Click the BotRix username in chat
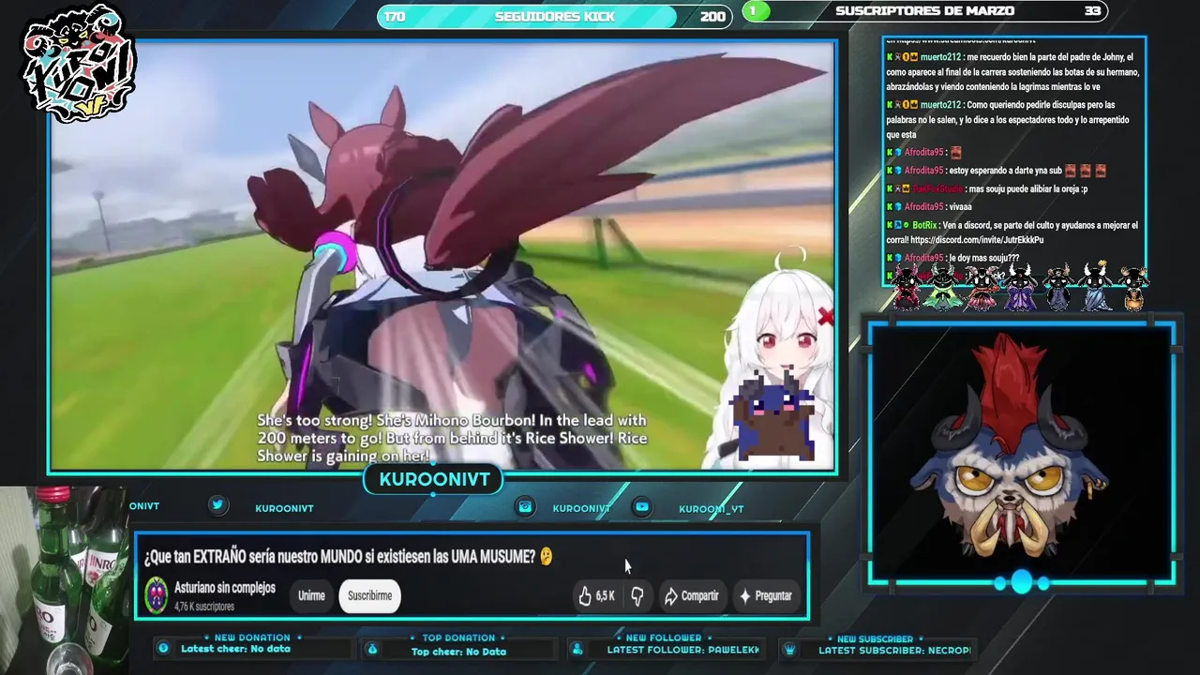The width and height of the screenshot is (1200, 675). [x=924, y=226]
